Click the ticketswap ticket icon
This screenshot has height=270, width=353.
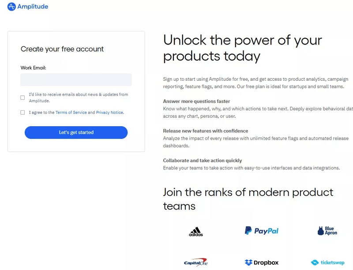coord(315,262)
